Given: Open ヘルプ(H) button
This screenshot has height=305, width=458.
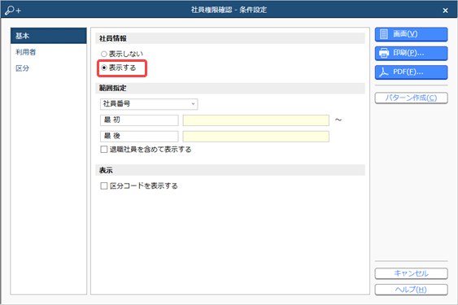Looking at the screenshot, I should click(411, 290).
